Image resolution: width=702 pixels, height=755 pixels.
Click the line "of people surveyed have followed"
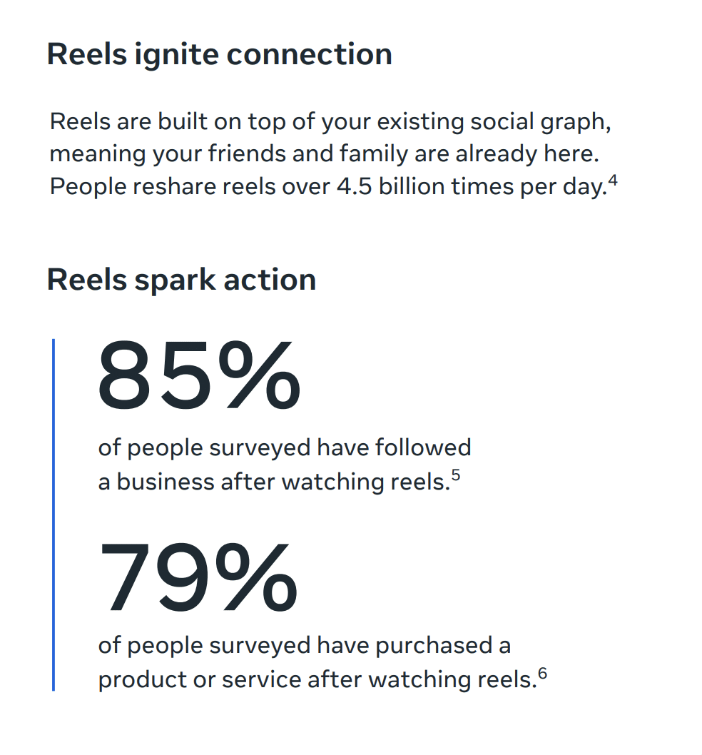tap(285, 448)
